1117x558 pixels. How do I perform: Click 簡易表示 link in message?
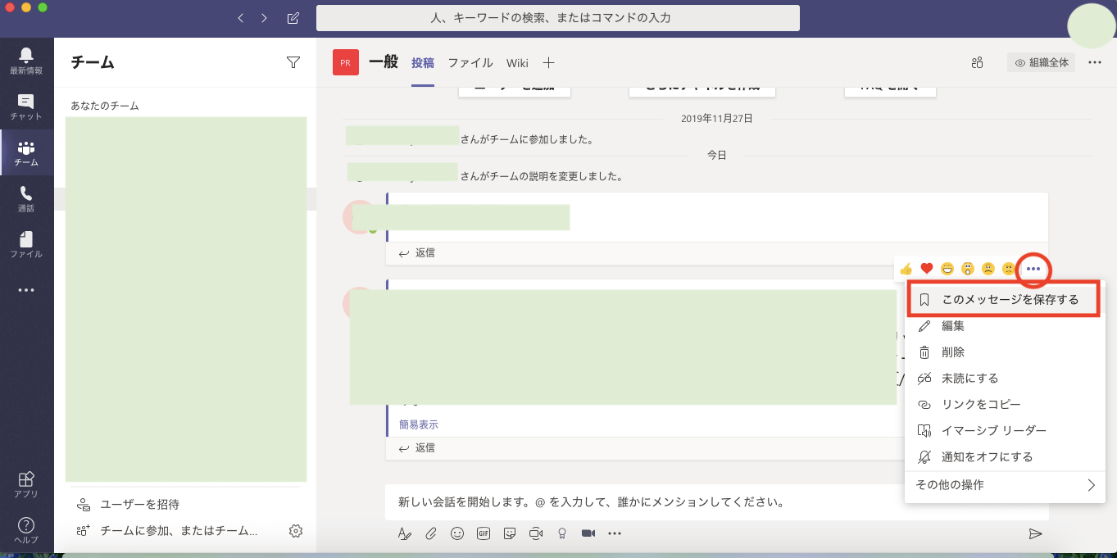pyautogui.click(x=419, y=424)
